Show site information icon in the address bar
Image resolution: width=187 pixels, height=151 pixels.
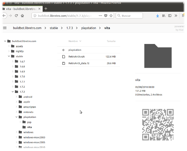pyautogui.click(x=35, y=16)
